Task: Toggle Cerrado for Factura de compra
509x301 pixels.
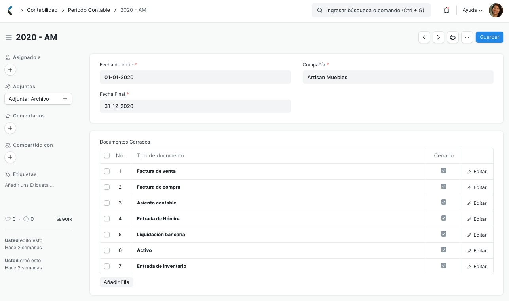Action: [x=444, y=186]
